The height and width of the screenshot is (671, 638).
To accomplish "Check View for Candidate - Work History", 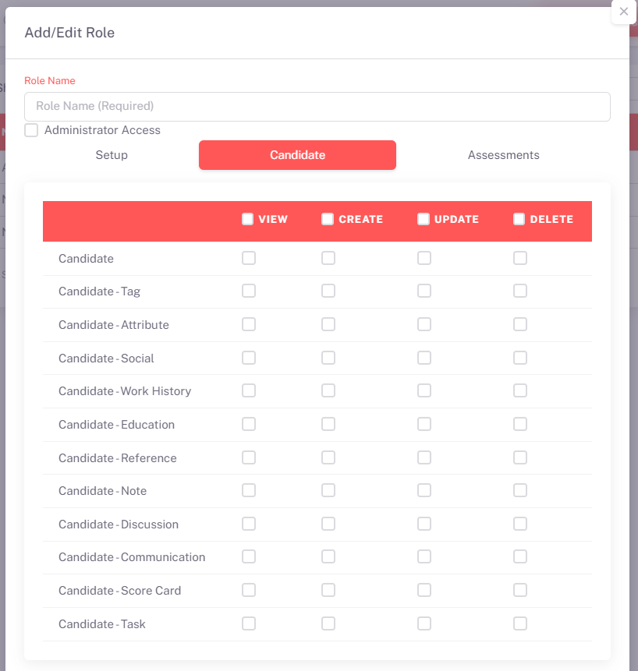I will 249,390.
